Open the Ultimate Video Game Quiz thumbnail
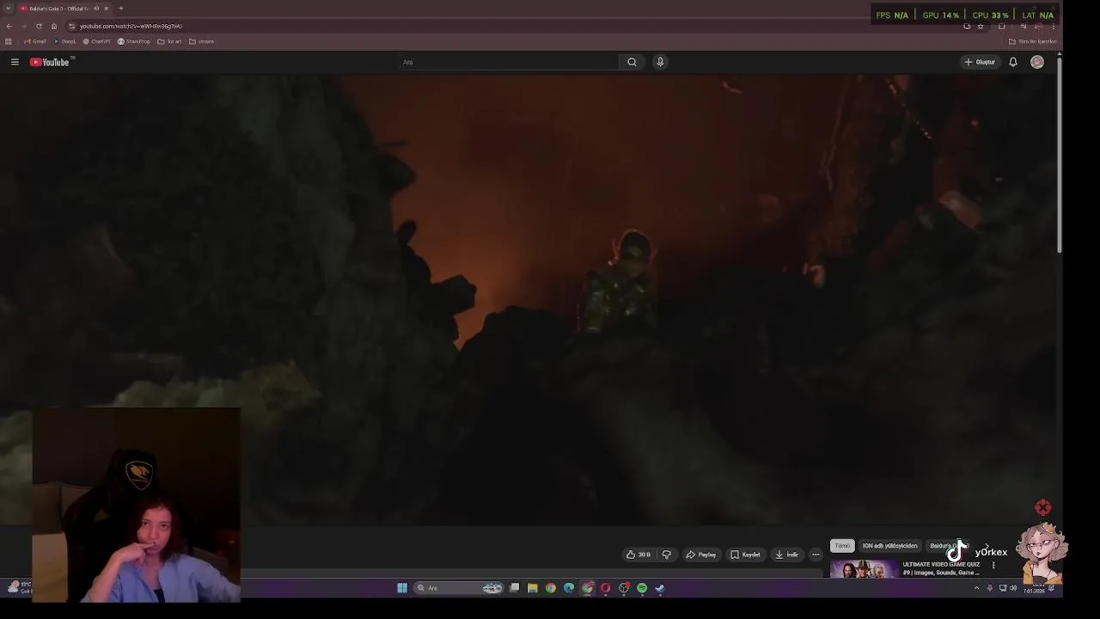This screenshot has width=1100, height=619. (x=864, y=569)
